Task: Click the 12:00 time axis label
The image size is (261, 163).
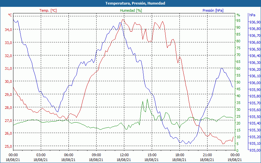Action: coord(124,156)
